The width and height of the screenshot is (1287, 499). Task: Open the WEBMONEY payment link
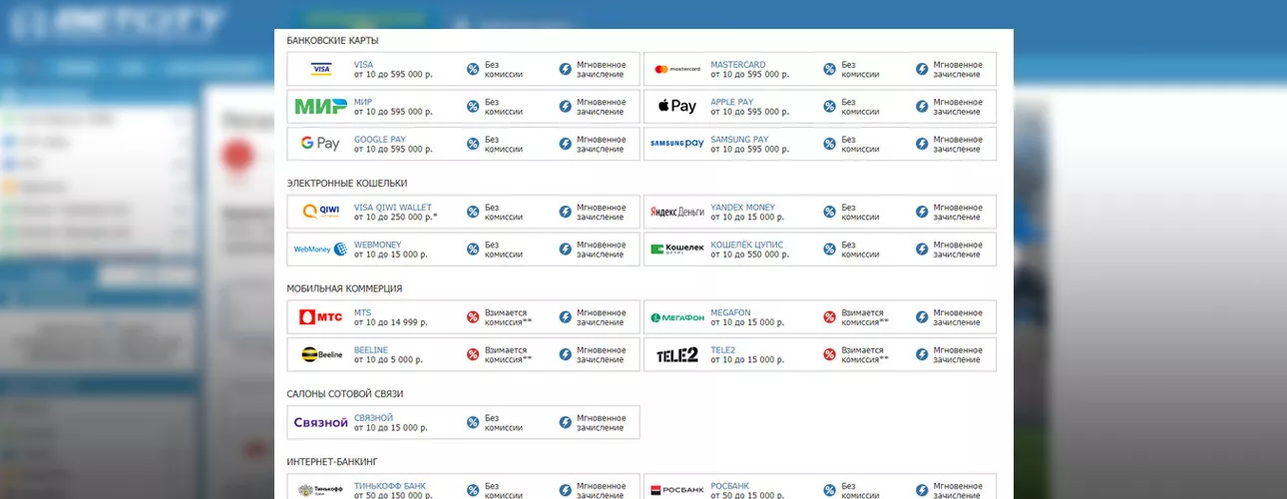tap(377, 245)
